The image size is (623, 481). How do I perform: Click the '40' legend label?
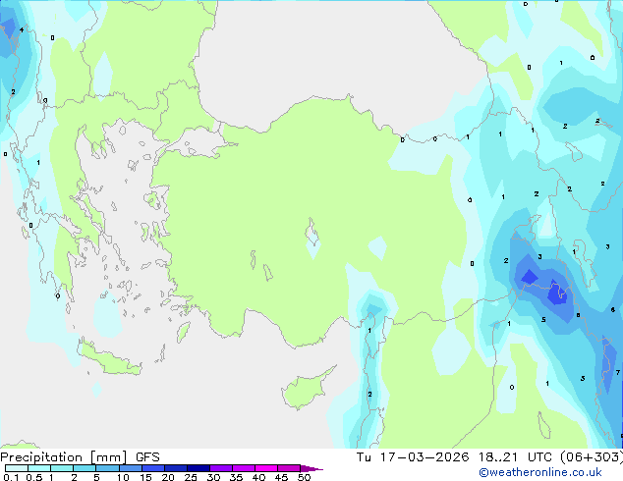258,477
